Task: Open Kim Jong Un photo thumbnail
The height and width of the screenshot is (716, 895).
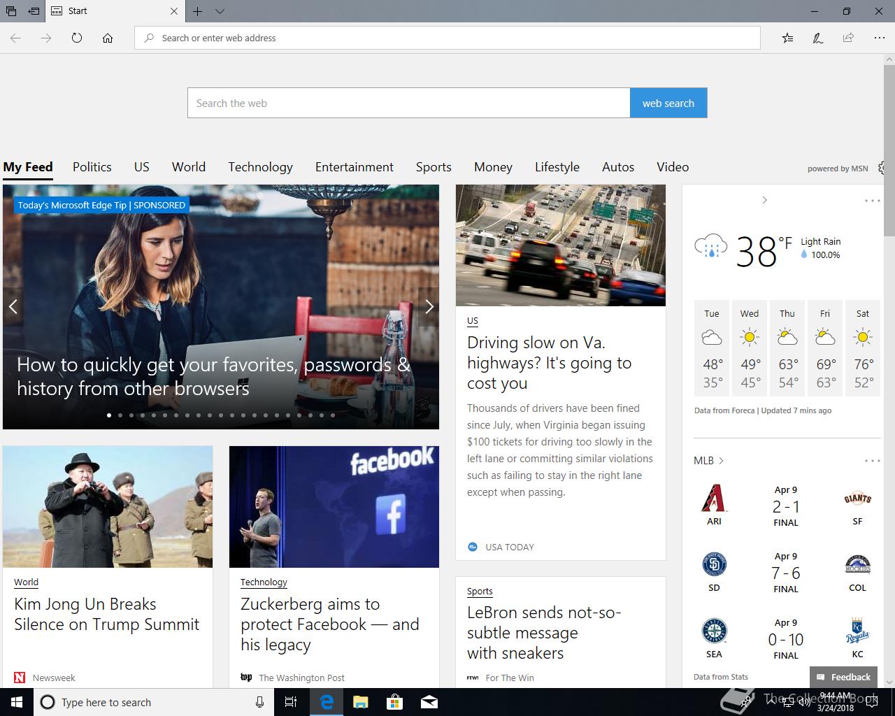Action: point(108,507)
